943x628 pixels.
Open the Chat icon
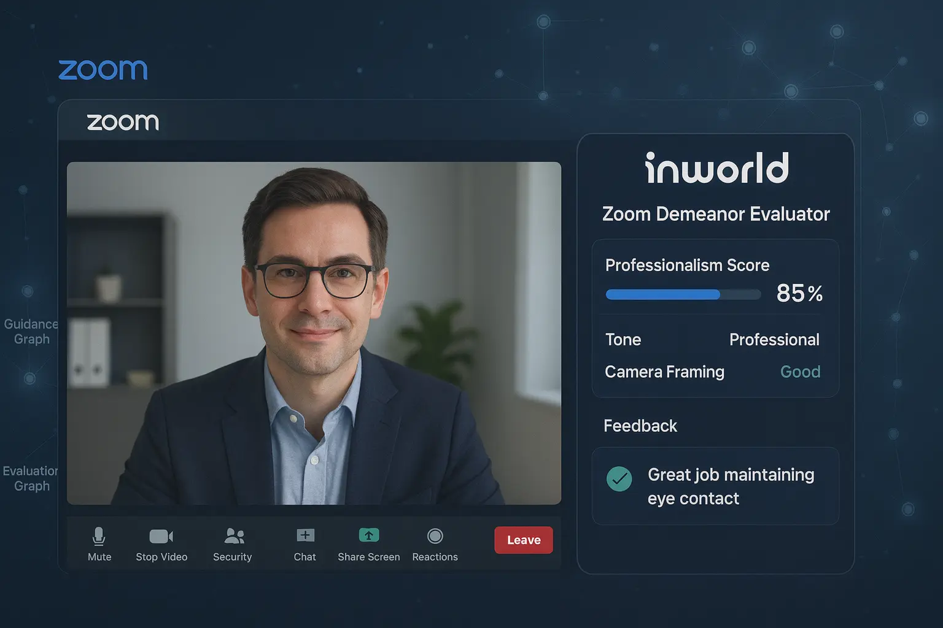(305, 535)
